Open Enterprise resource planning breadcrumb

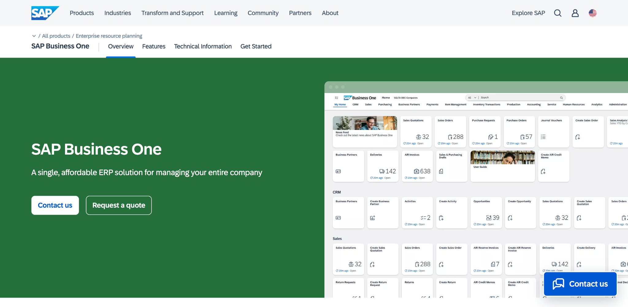[109, 36]
